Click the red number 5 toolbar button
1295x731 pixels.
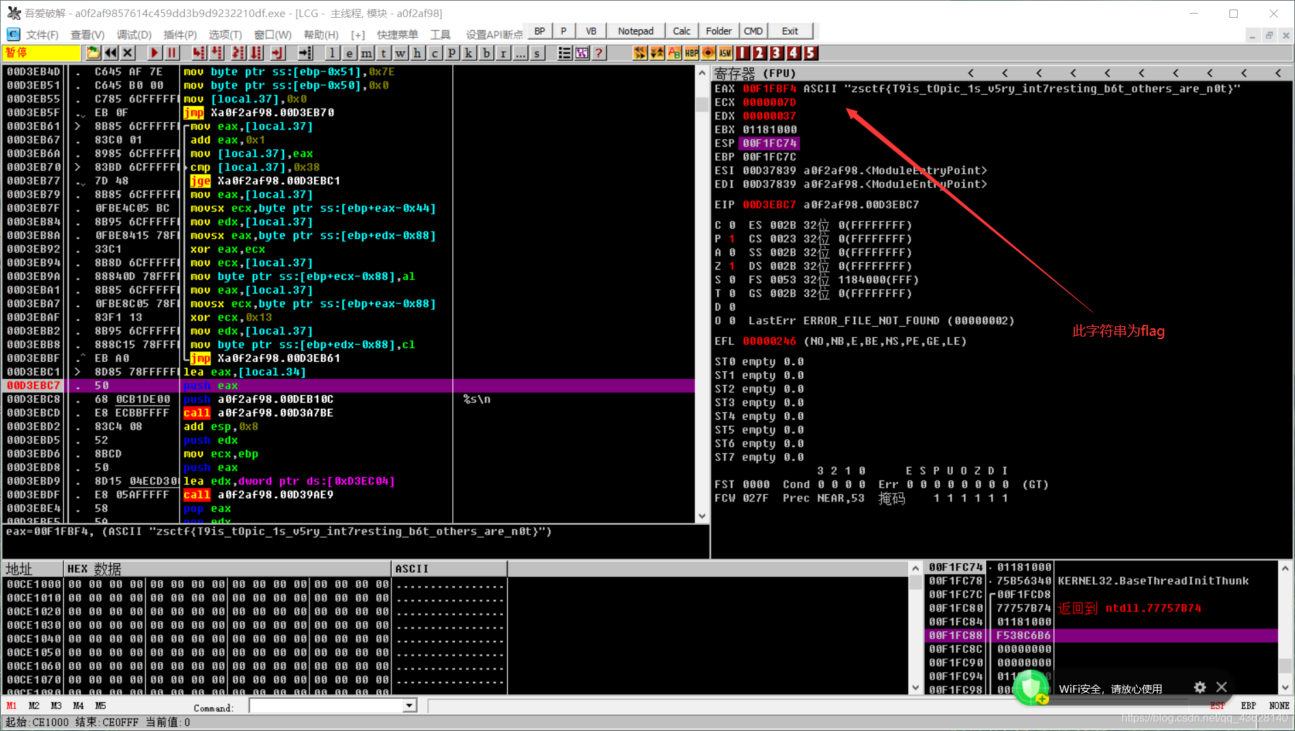click(811, 53)
